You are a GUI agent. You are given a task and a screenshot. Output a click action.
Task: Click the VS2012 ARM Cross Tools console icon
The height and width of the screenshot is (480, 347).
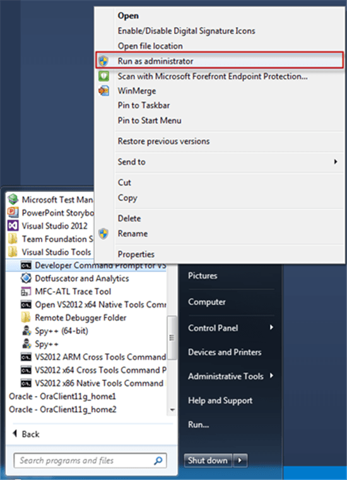point(26,357)
